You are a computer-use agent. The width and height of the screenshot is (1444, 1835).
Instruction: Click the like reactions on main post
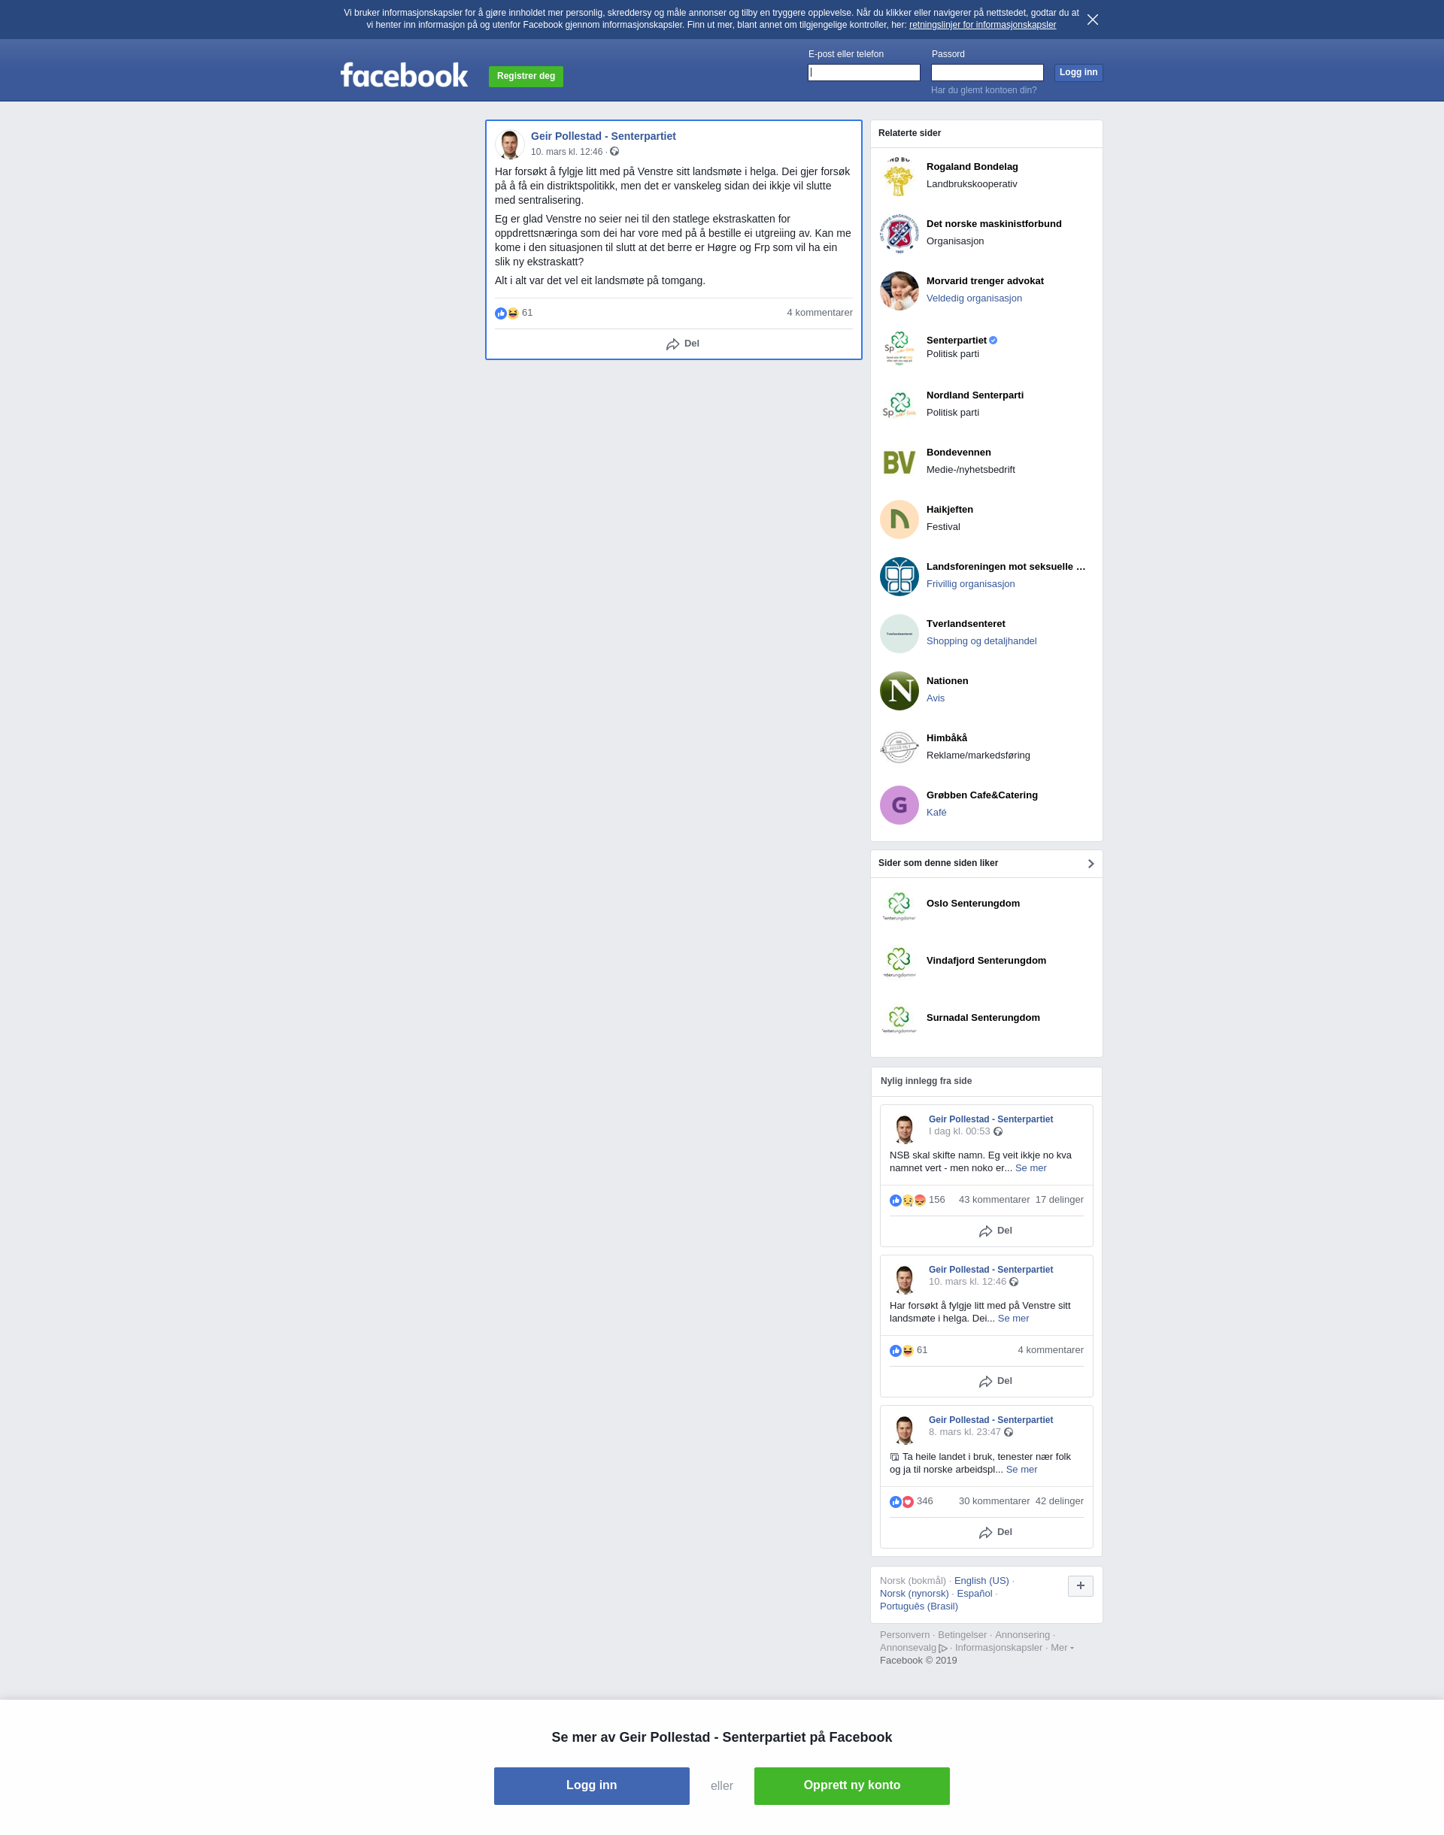click(513, 313)
